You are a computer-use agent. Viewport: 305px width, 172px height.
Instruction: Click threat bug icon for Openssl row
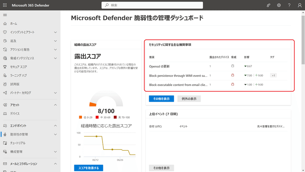pos(233,66)
